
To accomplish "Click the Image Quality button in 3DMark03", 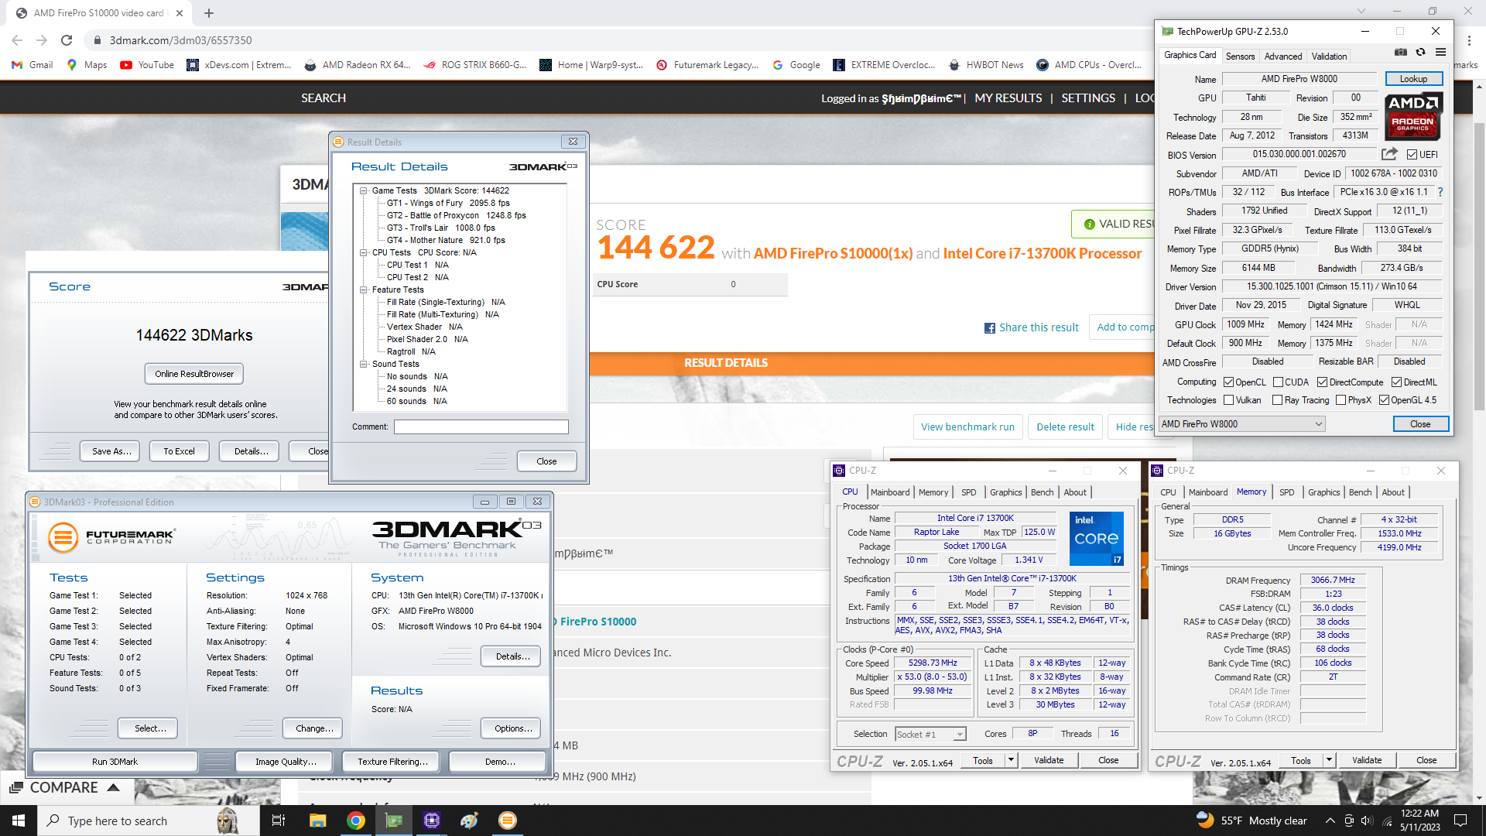I will pos(284,762).
